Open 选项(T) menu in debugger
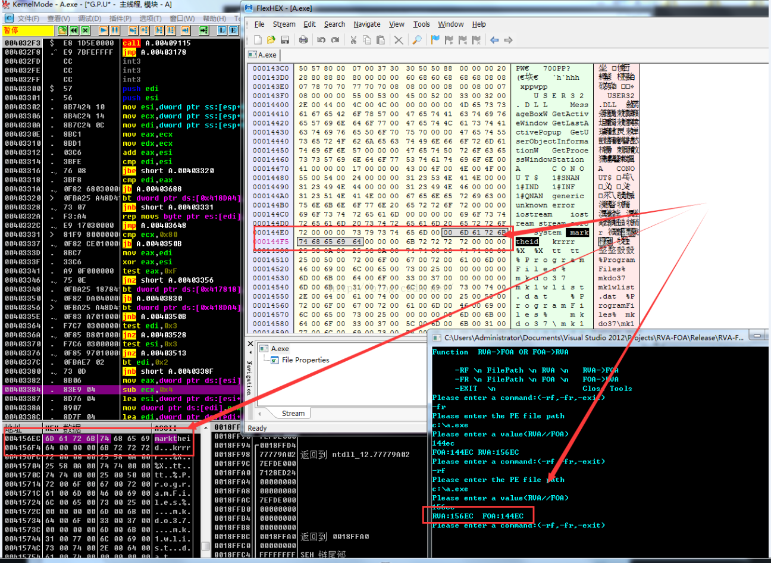The image size is (771, 563). [x=151, y=18]
